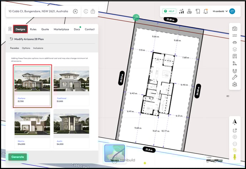Choose the Traditional $1,000 facade
Viewport: 246px width, 169px height.
click(72, 86)
